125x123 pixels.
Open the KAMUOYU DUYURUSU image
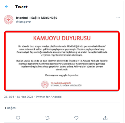[x=62, y=61]
